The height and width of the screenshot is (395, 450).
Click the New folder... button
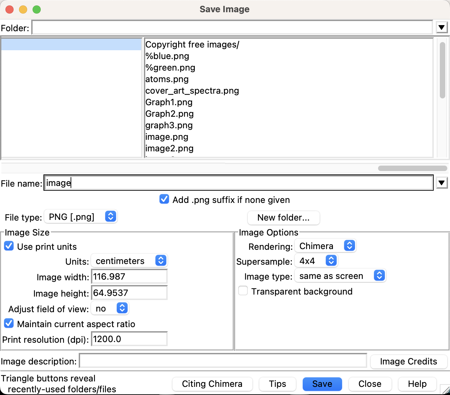coord(283,218)
